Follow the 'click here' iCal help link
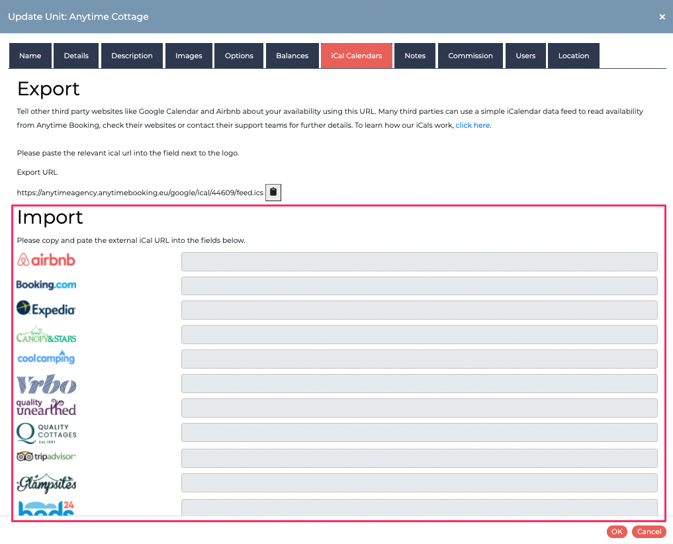 coord(472,125)
